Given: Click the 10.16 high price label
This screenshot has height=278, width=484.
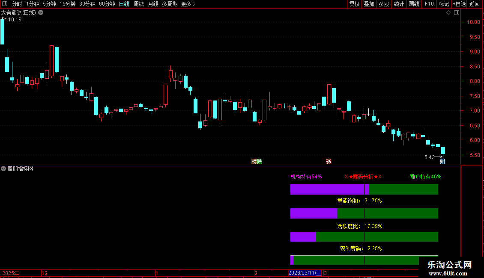Looking at the screenshot, I should [x=15, y=20].
